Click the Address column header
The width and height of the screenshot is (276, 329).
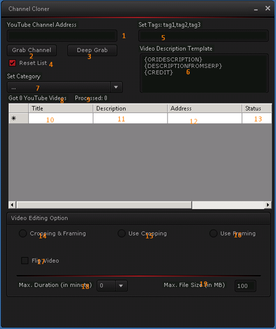pyautogui.click(x=205, y=108)
